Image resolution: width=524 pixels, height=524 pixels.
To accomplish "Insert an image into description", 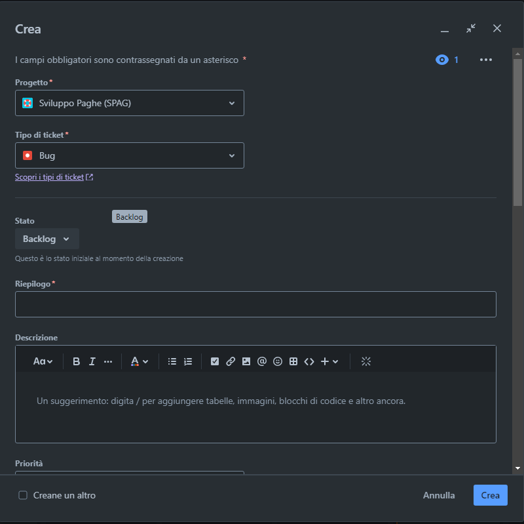I will click(246, 361).
